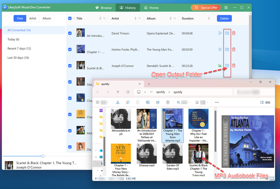The width and height of the screenshot is (280, 189).
Task: Open Abracadabra.mp3 file thumbnail
Action: (x=121, y=119)
